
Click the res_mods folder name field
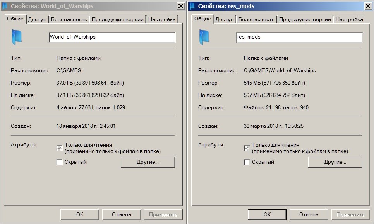coord(300,37)
